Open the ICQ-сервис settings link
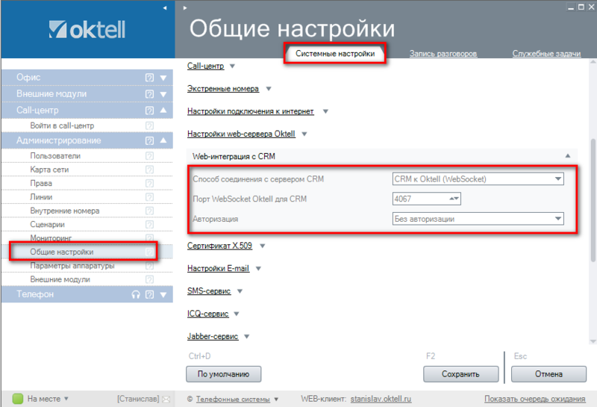The height and width of the screenshot is (407, 597). (x=208, y=314)
